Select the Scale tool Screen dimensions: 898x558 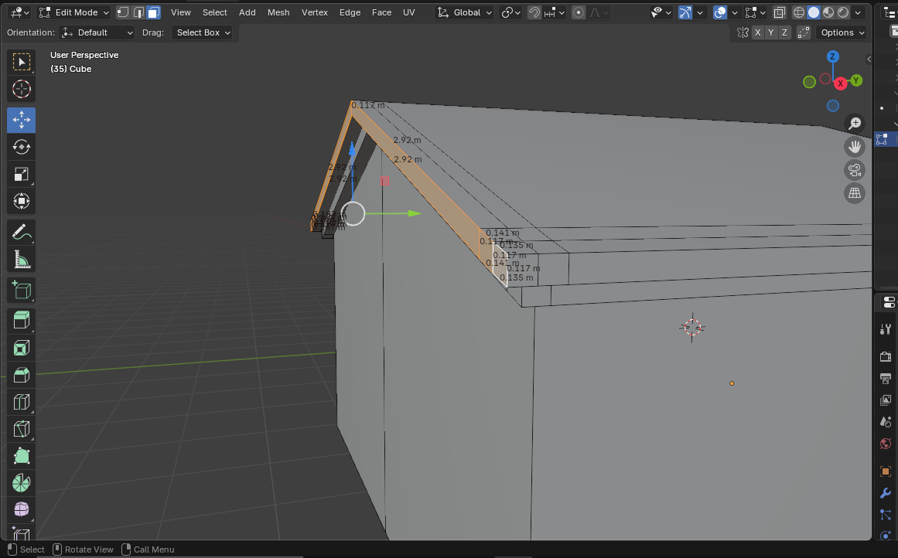(21, 174)
